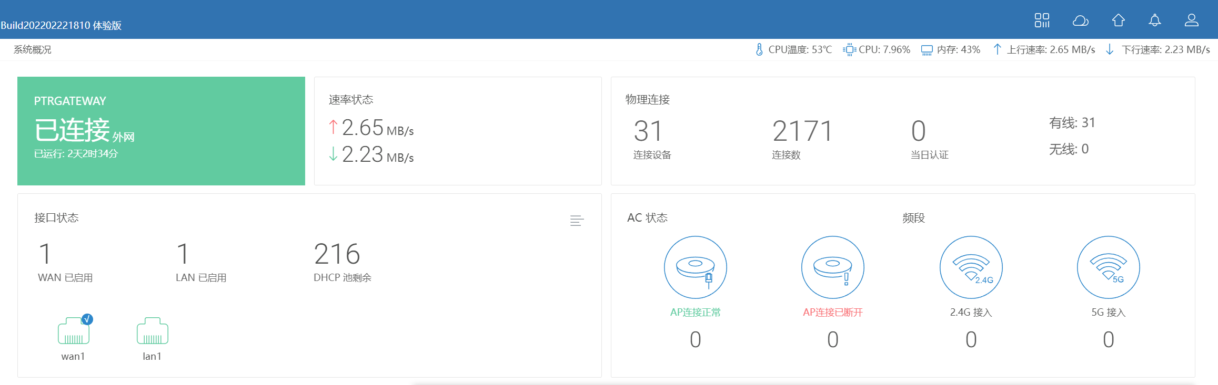Click the 无线: 0 text

[x=1069, y=149]
